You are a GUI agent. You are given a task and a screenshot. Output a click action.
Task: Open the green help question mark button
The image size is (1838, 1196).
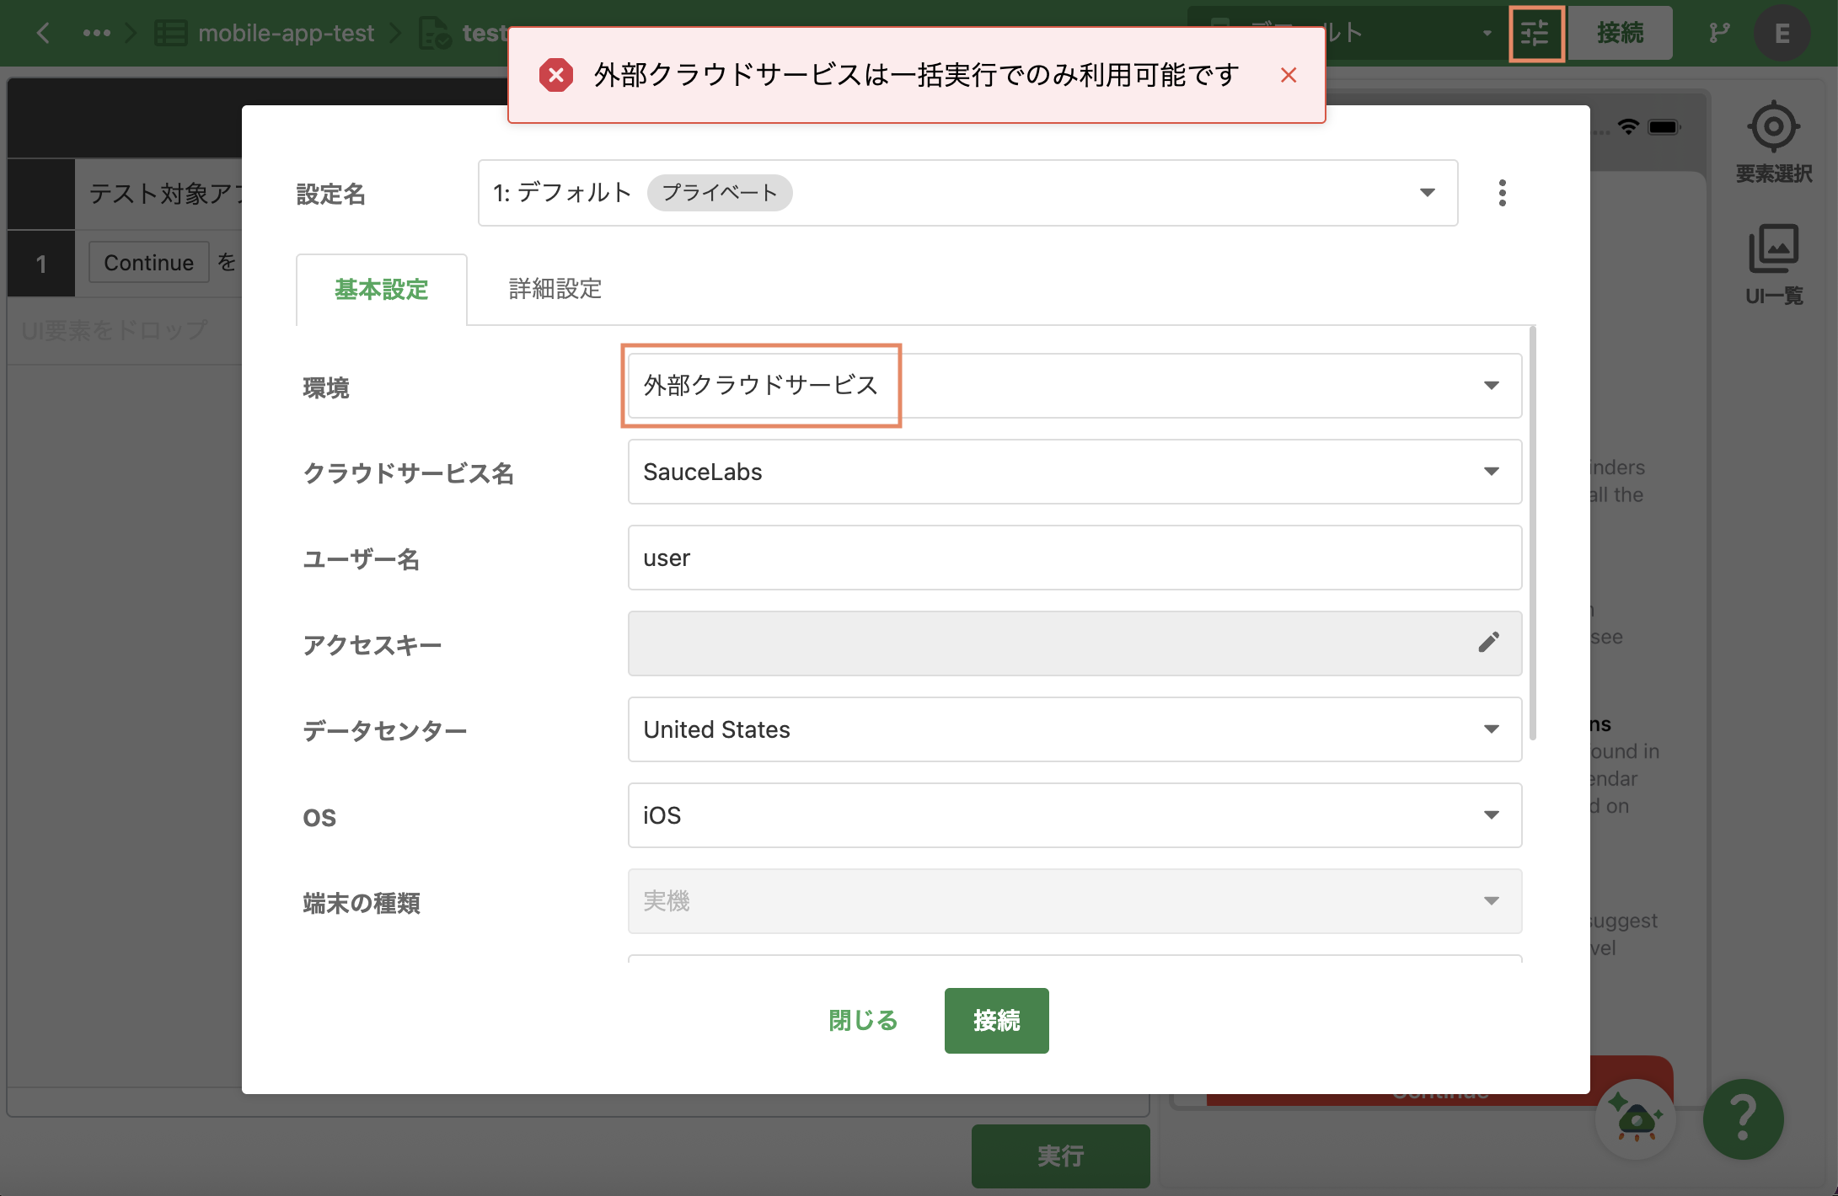pos(1742,1119)
